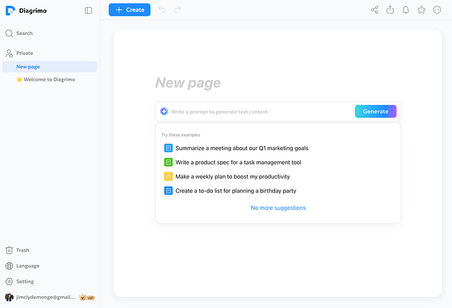This screenshot has width=452, height=308.
Task: Click blue icon beside Summarize a meeting
Action: click(169, 149)
